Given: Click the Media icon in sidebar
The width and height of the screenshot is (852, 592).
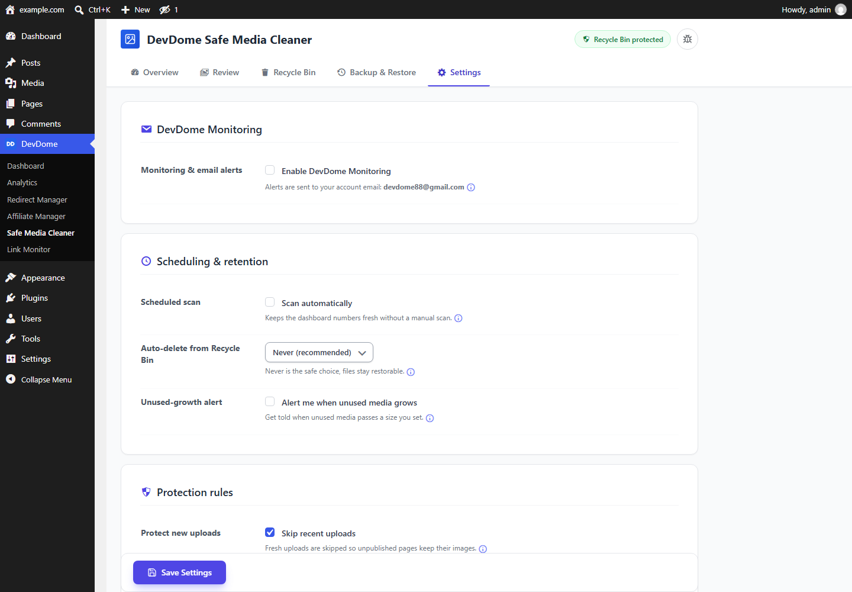Looking at the screenshot, I should click(11, 83).
